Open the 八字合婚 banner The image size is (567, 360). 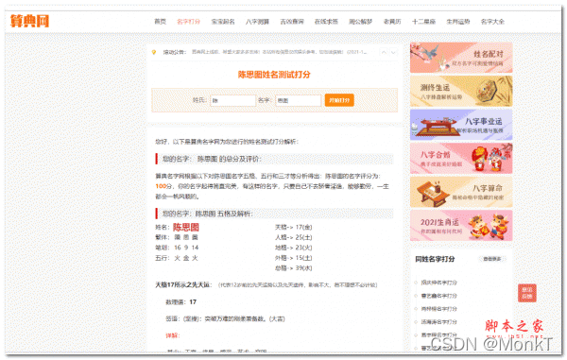461,159
